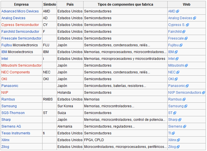Select the Alemania country cell
Screen dimensions: 207x151
(70, 126)
